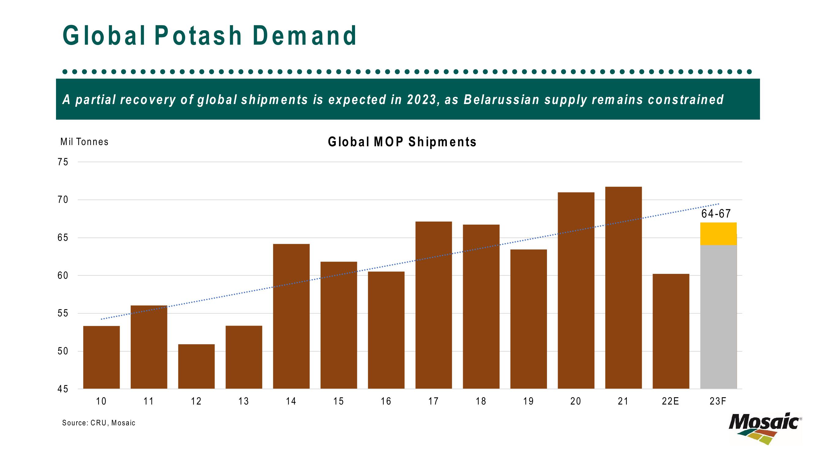
Task: Click the 17 x-axis year label
Action: [433, 401]
